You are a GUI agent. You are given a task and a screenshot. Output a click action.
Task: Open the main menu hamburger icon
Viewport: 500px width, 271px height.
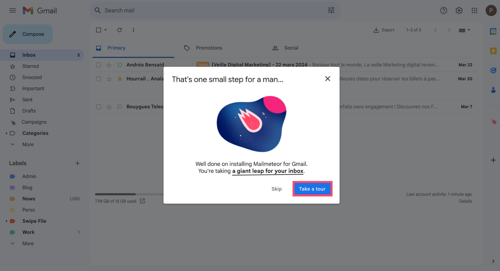12,11
